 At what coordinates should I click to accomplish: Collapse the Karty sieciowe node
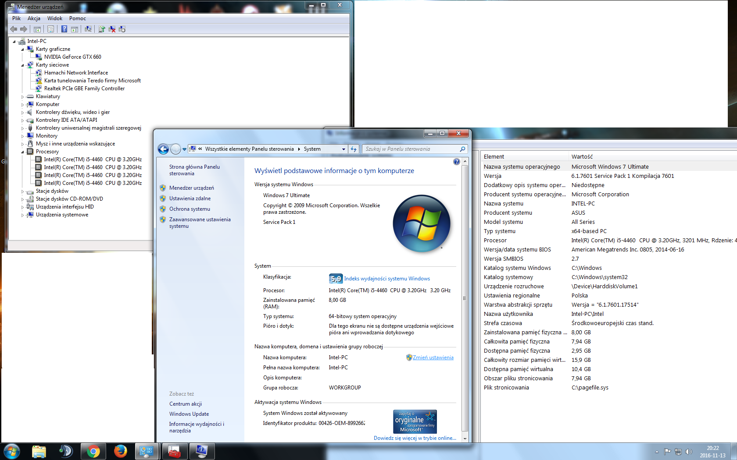click(x=22, y=65)
